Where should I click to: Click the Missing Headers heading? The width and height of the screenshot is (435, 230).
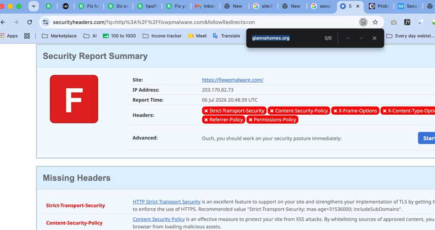(77, 178)
